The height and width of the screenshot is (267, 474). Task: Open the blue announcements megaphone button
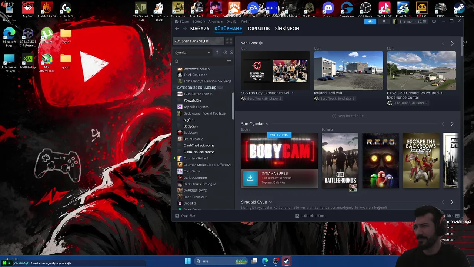tap(370, 22)
